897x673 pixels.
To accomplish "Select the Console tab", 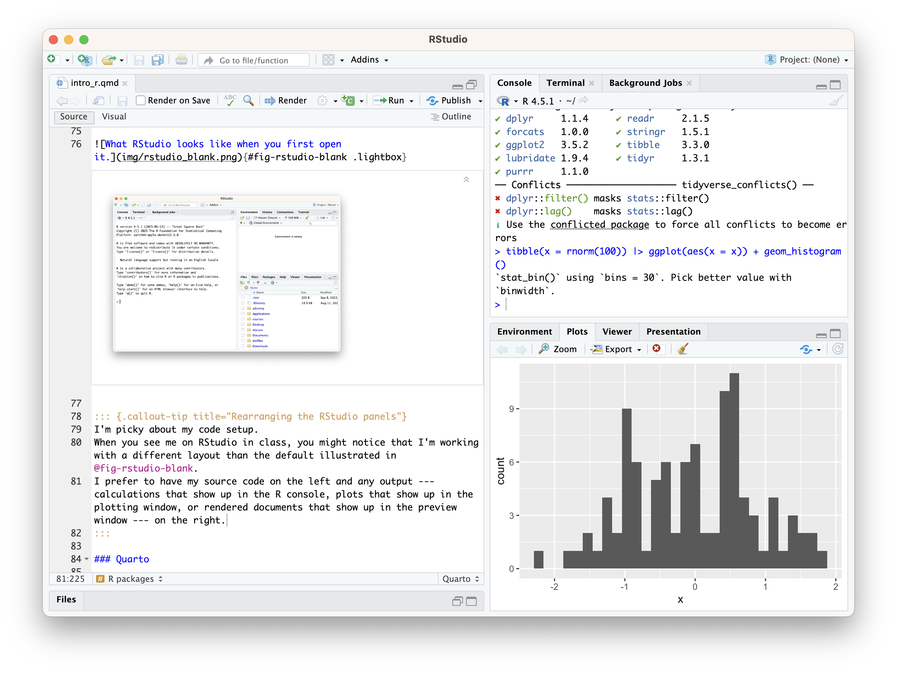I will coord(514,83).
